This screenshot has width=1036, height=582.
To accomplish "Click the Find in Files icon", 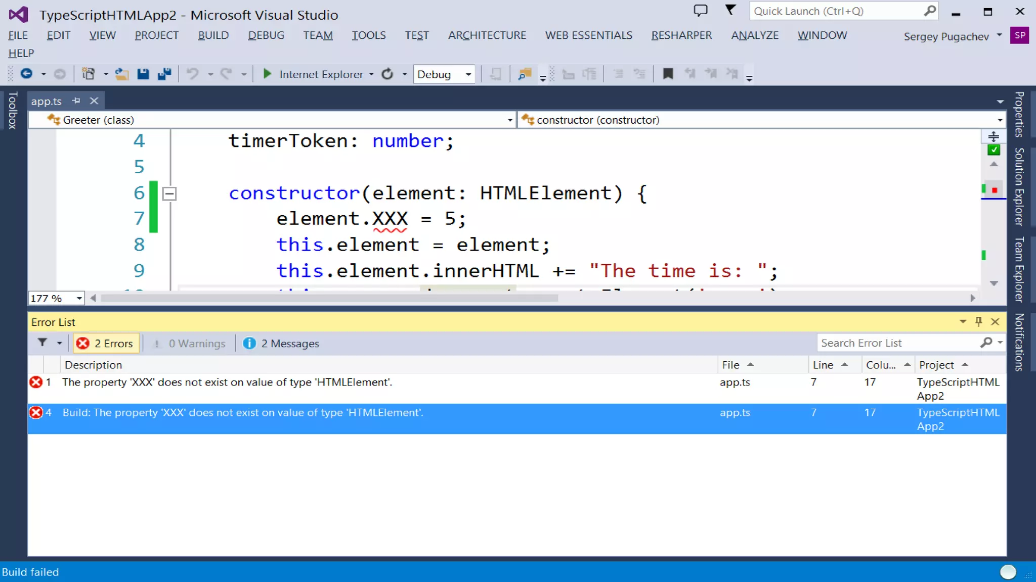I will pos(525,74).
